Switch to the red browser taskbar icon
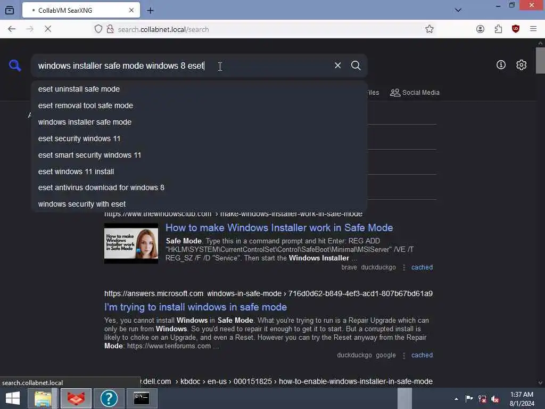The image size is (545, 409). [x=76, y=398]
